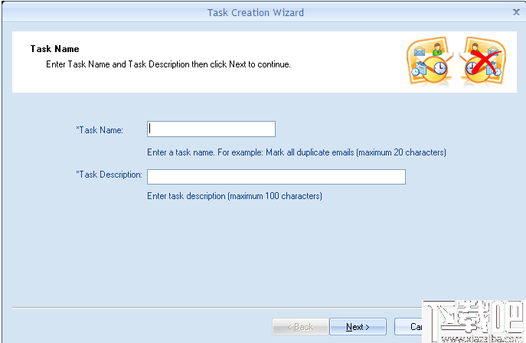Click the 'Task Name' heading text

(54, 49)
